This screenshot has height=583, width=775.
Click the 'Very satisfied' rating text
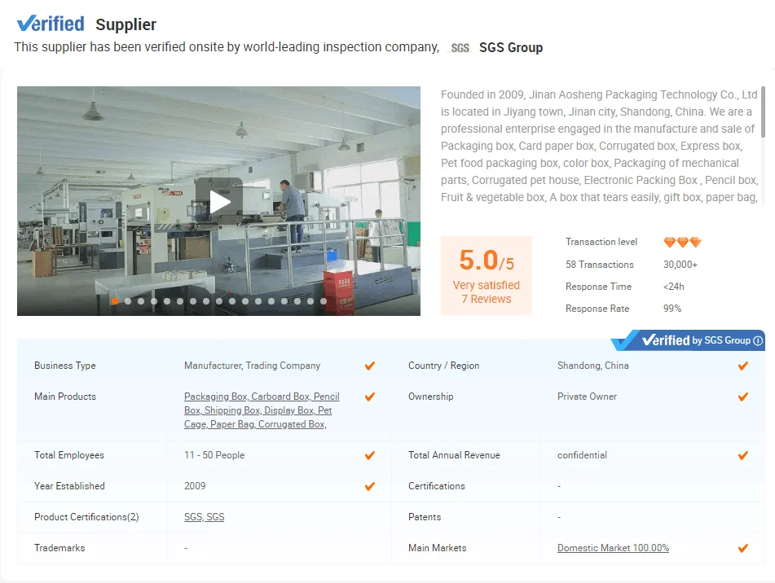[487, 285]
